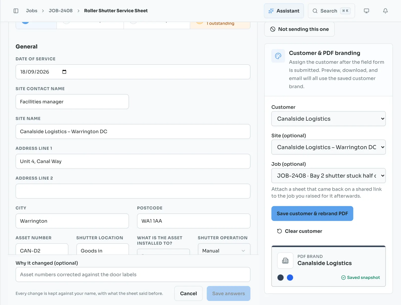Screen dimensions: 401x305
Task: Click the palette branding icon
Action: pos(278,56)
